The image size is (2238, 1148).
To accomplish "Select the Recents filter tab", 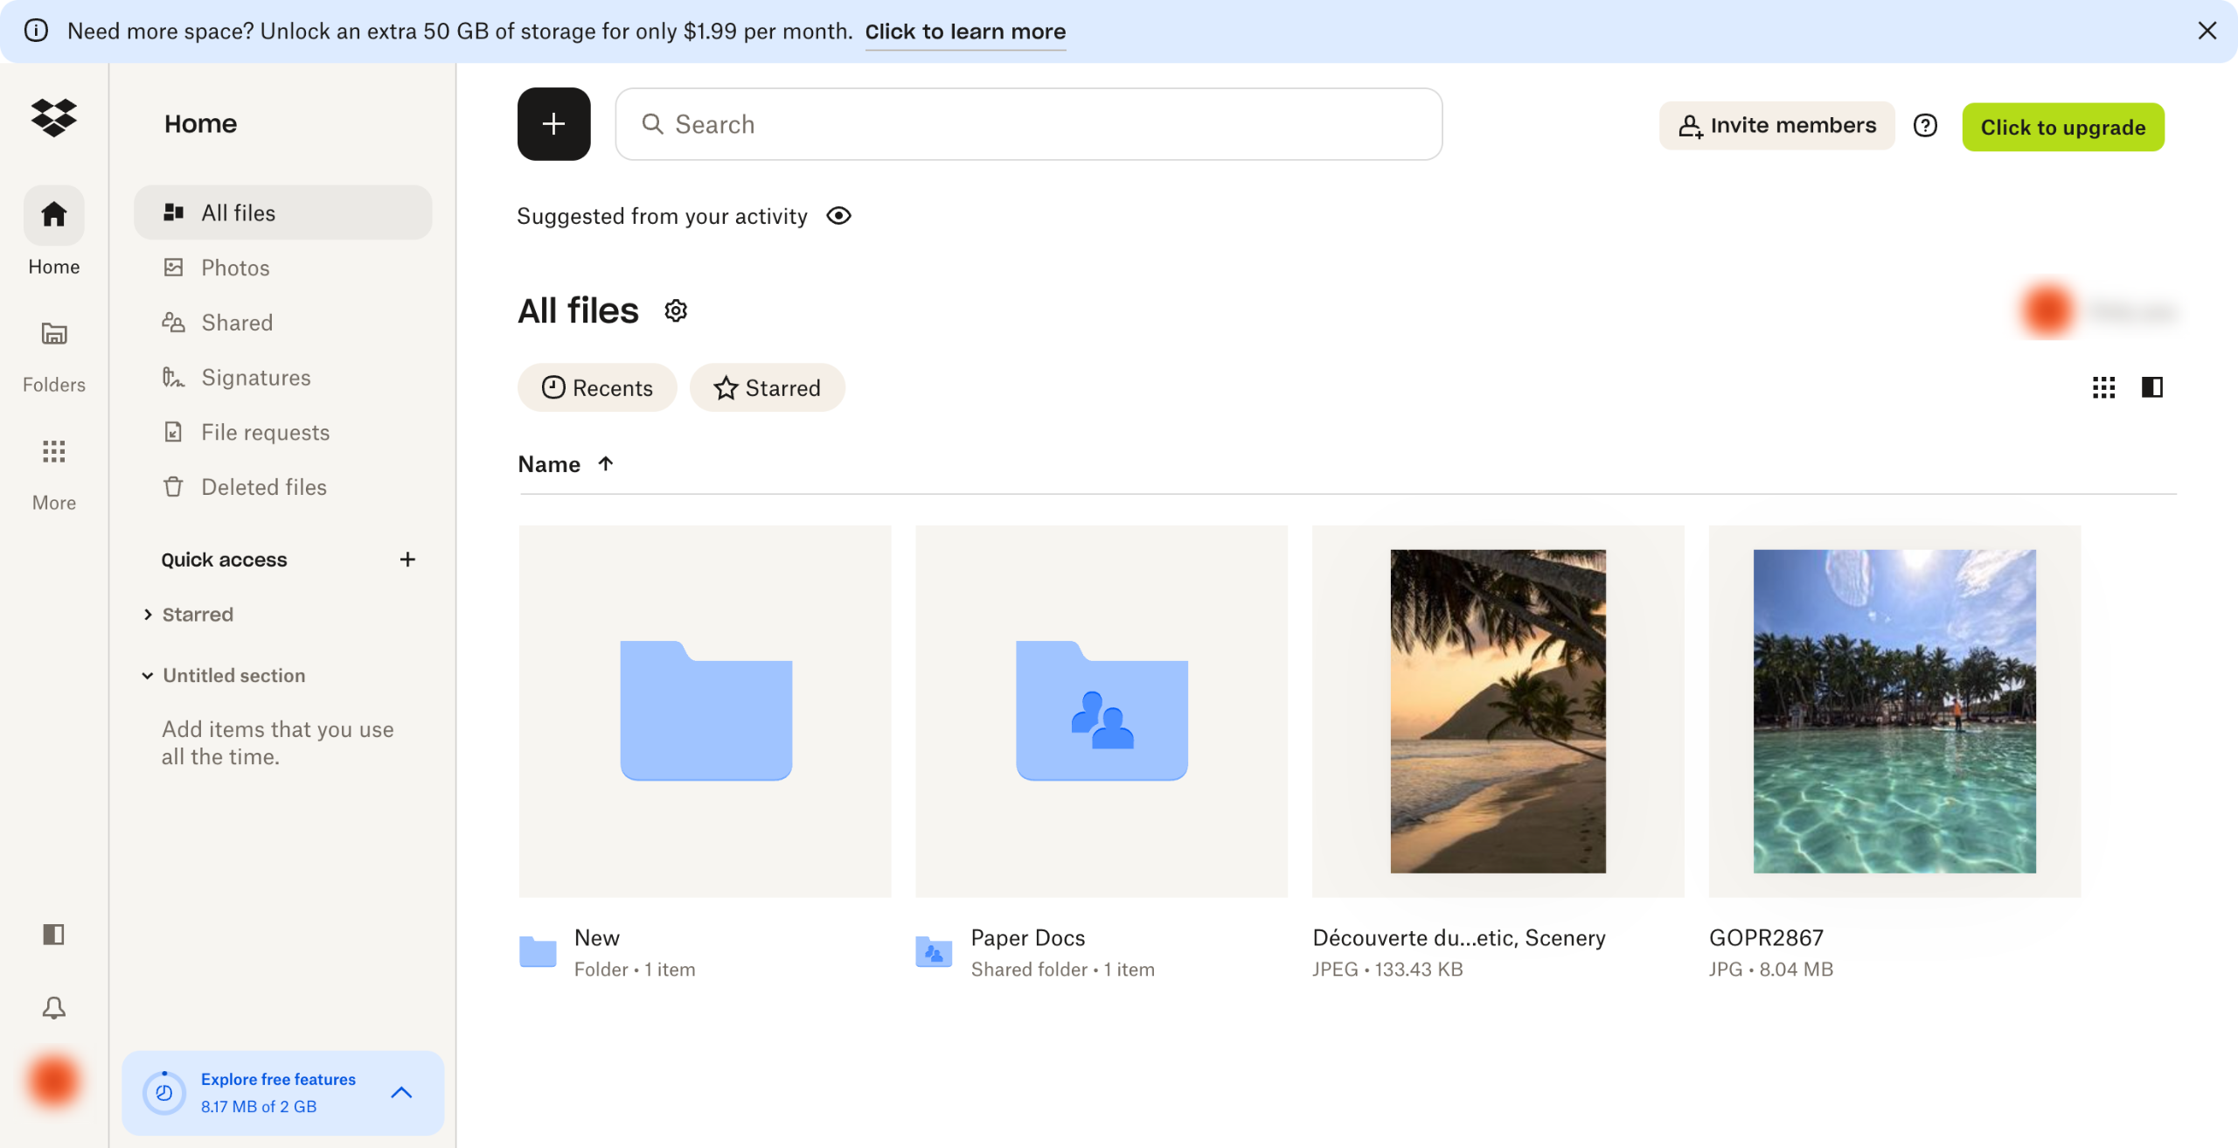I will pos(597,387).
